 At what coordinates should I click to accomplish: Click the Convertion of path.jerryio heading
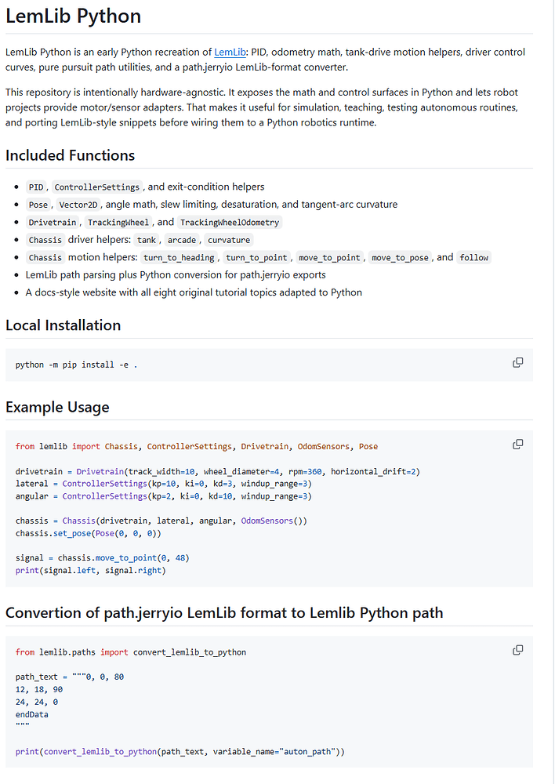[224, 613]
